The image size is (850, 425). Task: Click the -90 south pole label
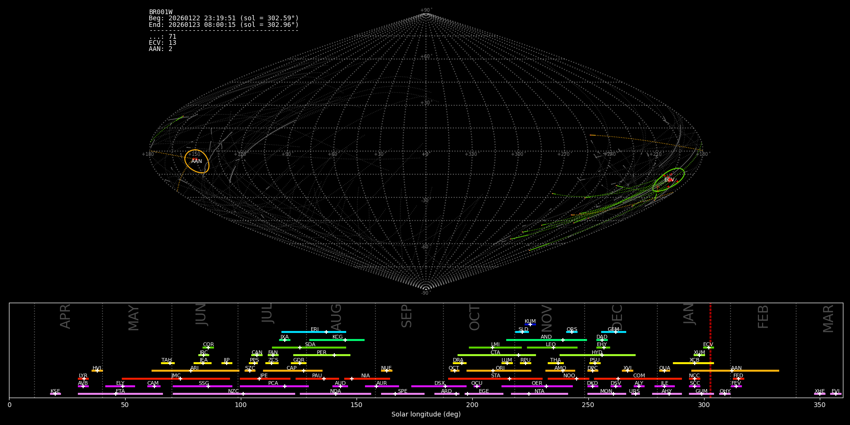(425, 293)
